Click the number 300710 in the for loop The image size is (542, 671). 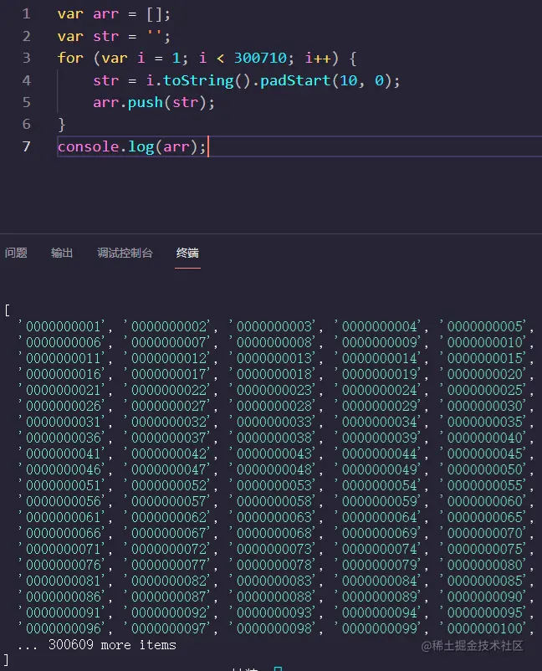[x=260, y=58]
